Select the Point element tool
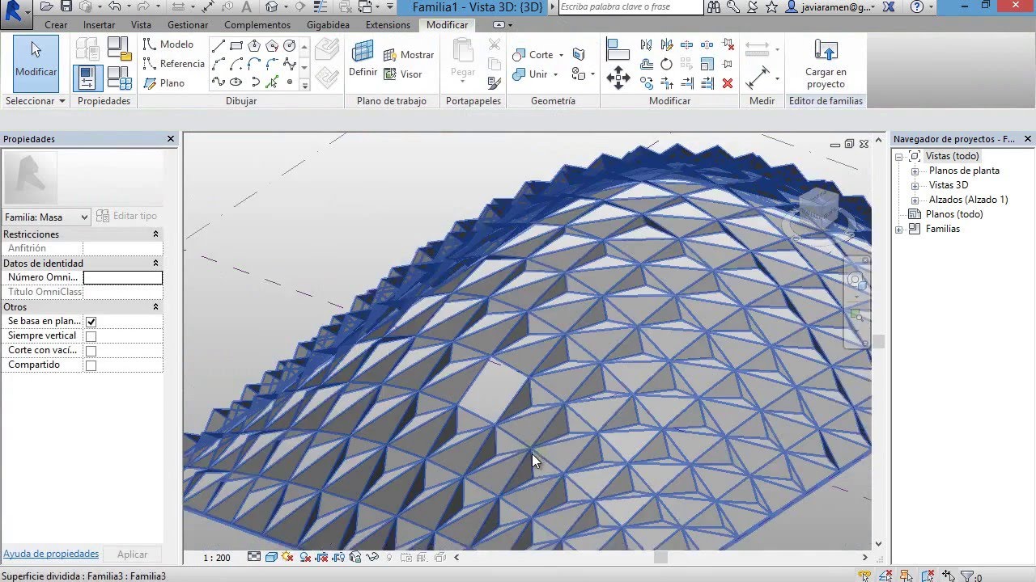The image size is (1036, 582). [x=290, y=82]
